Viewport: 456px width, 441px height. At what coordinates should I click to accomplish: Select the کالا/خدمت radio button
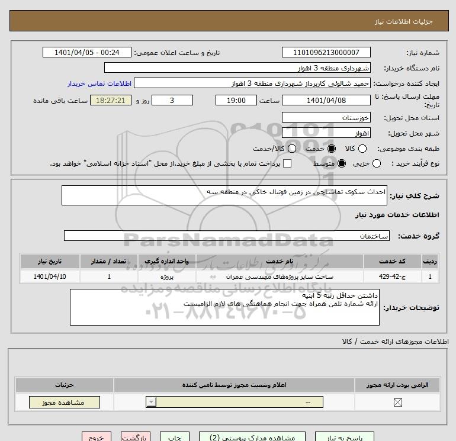292,149
